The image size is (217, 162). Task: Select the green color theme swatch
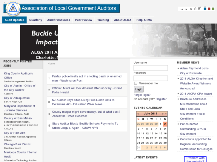(213, 9)
